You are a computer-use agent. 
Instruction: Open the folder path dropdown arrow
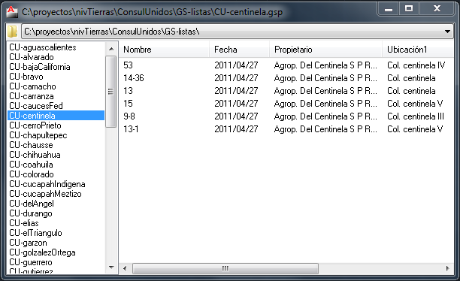click(x=447, y=32)
